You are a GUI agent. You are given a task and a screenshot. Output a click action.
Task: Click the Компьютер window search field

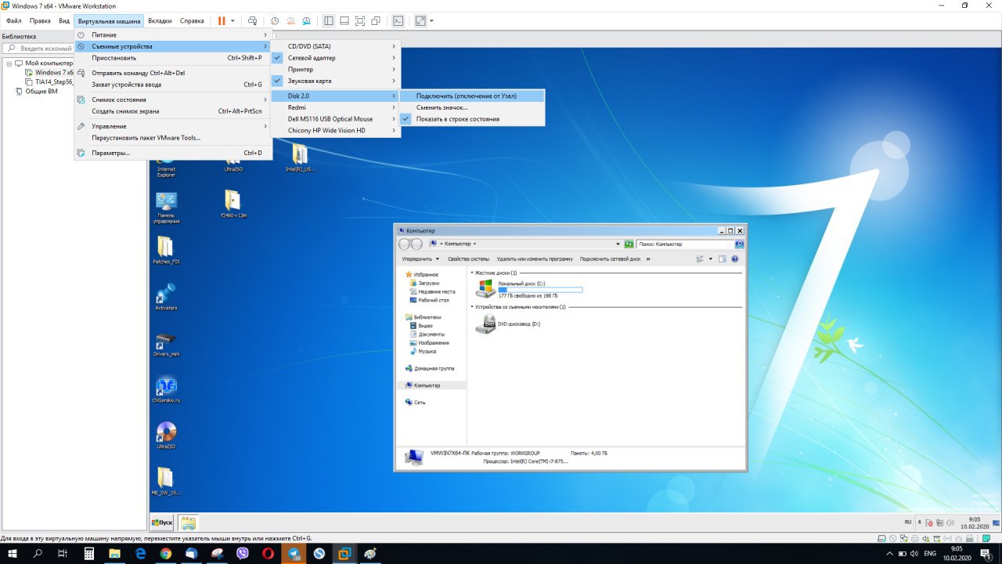[x=685, y=244]
